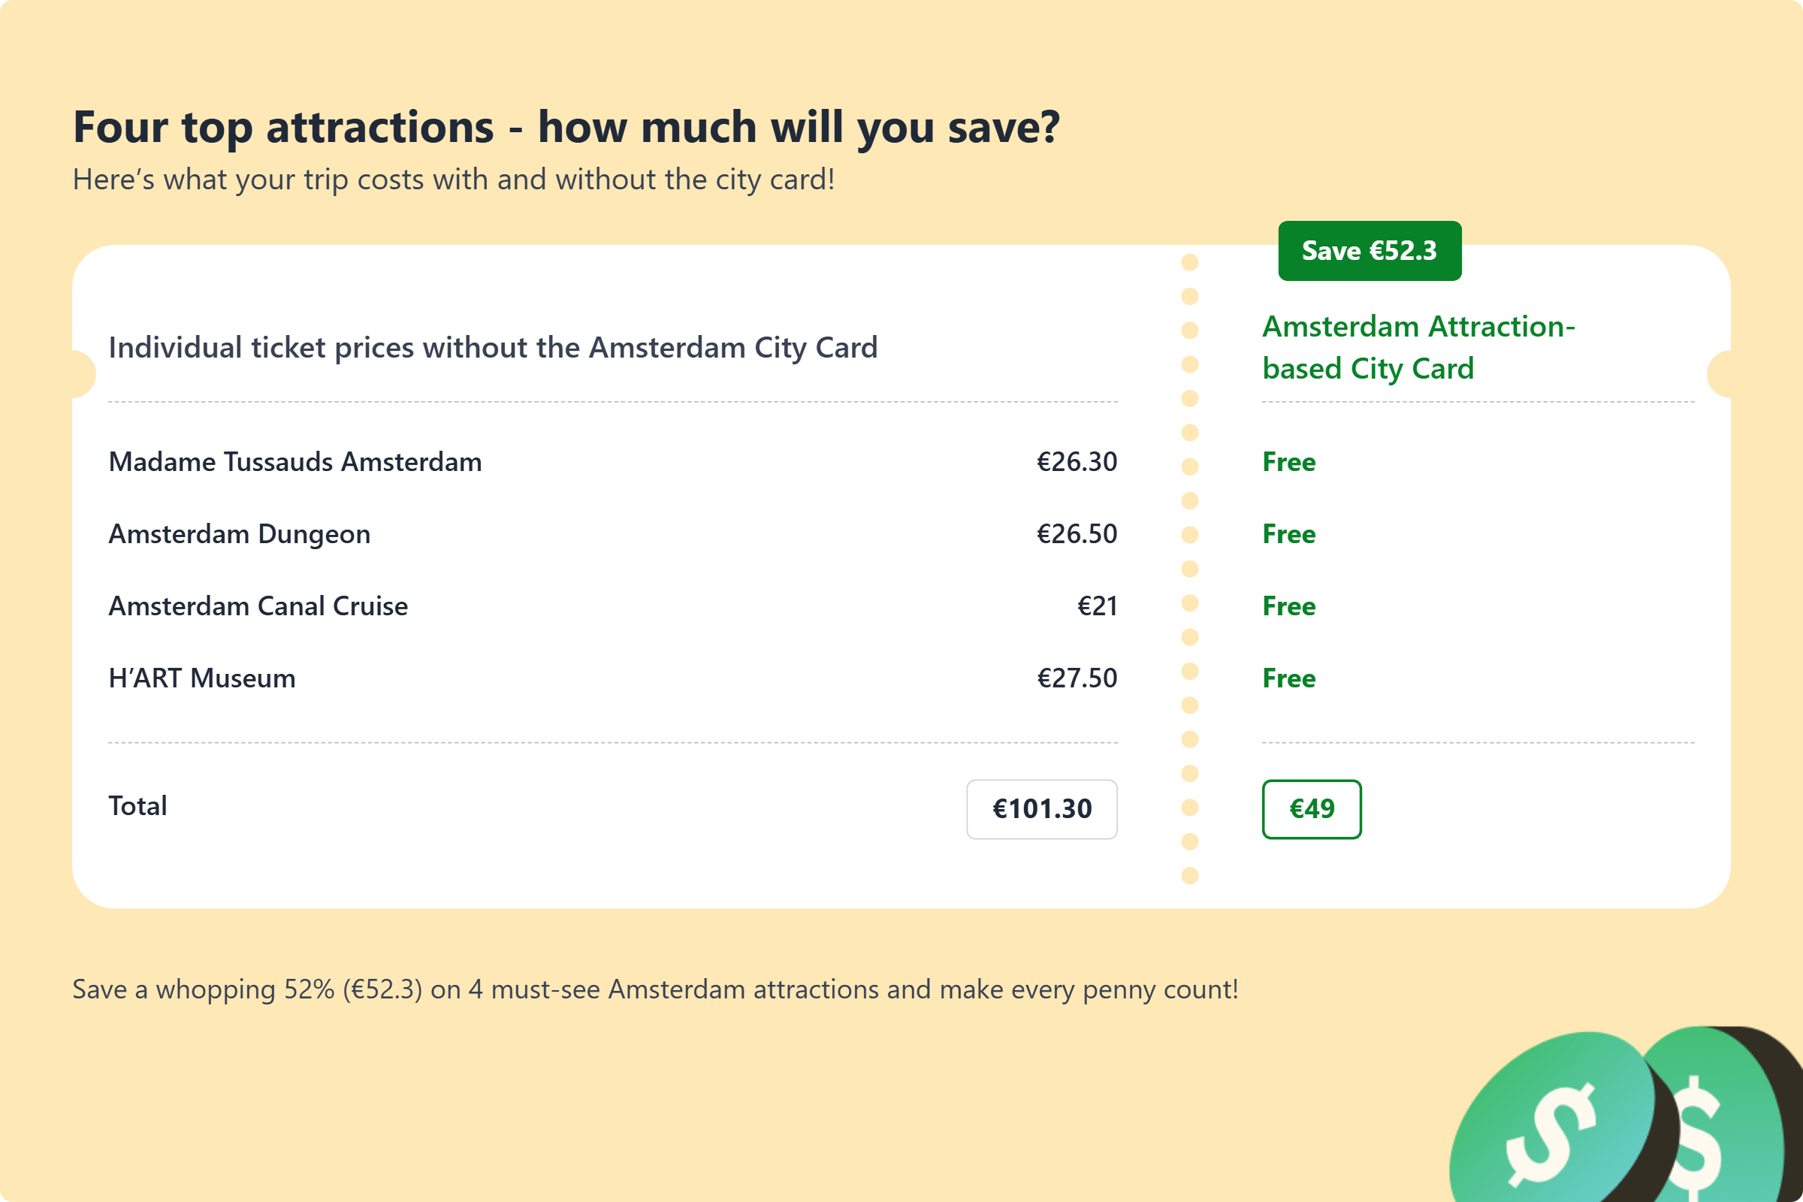This screenshot has width=1803, height=1202.
Task: Open the H'ART Museum entry
Action: pos(201,678)
